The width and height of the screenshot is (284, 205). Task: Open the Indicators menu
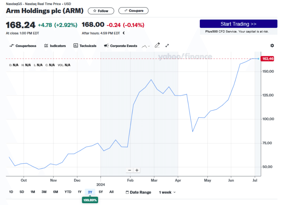(x=55, y=46)
